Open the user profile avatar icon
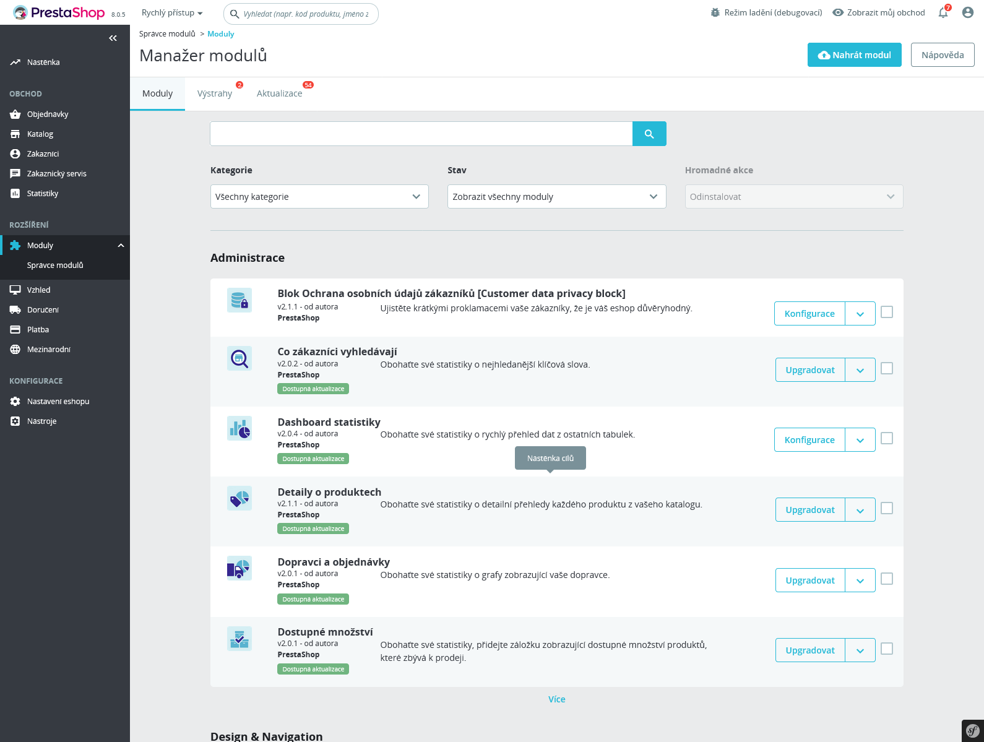 coord(968,12)
